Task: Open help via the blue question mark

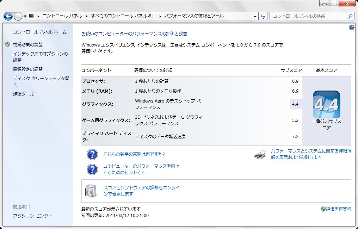Action: tap(352, 27)
